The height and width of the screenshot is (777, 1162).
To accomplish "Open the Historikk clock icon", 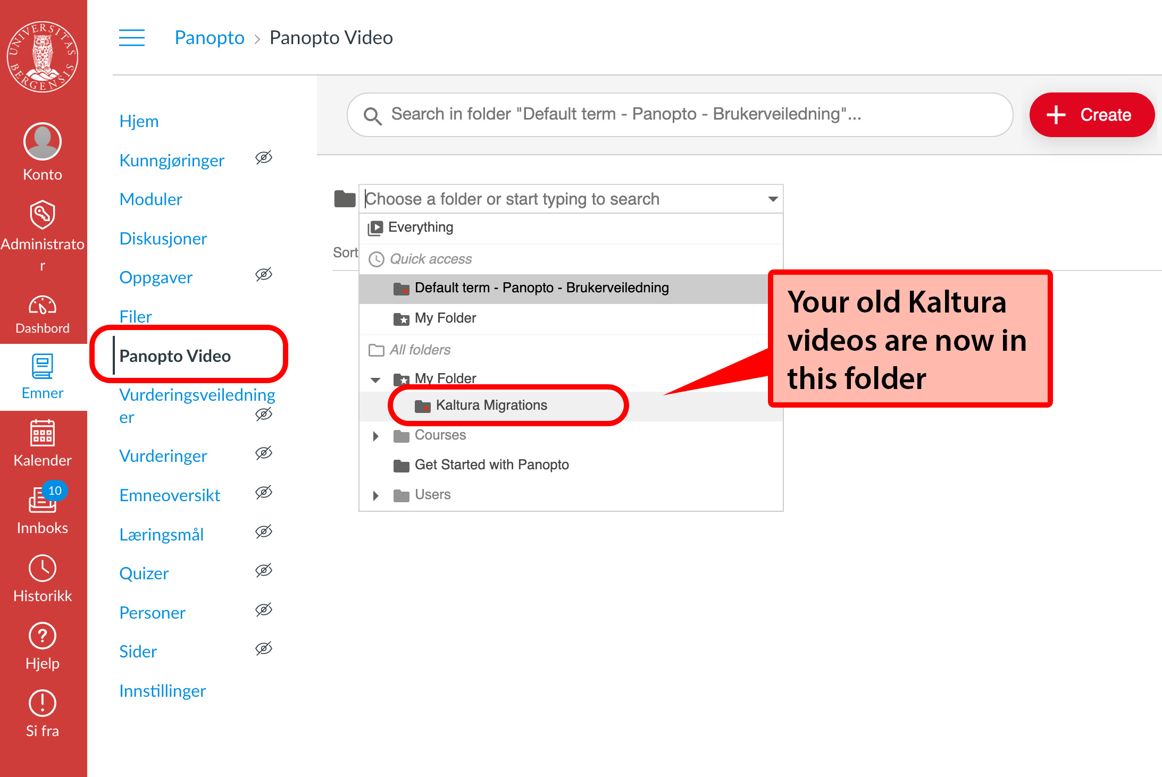I will click(x=43, y=569).
